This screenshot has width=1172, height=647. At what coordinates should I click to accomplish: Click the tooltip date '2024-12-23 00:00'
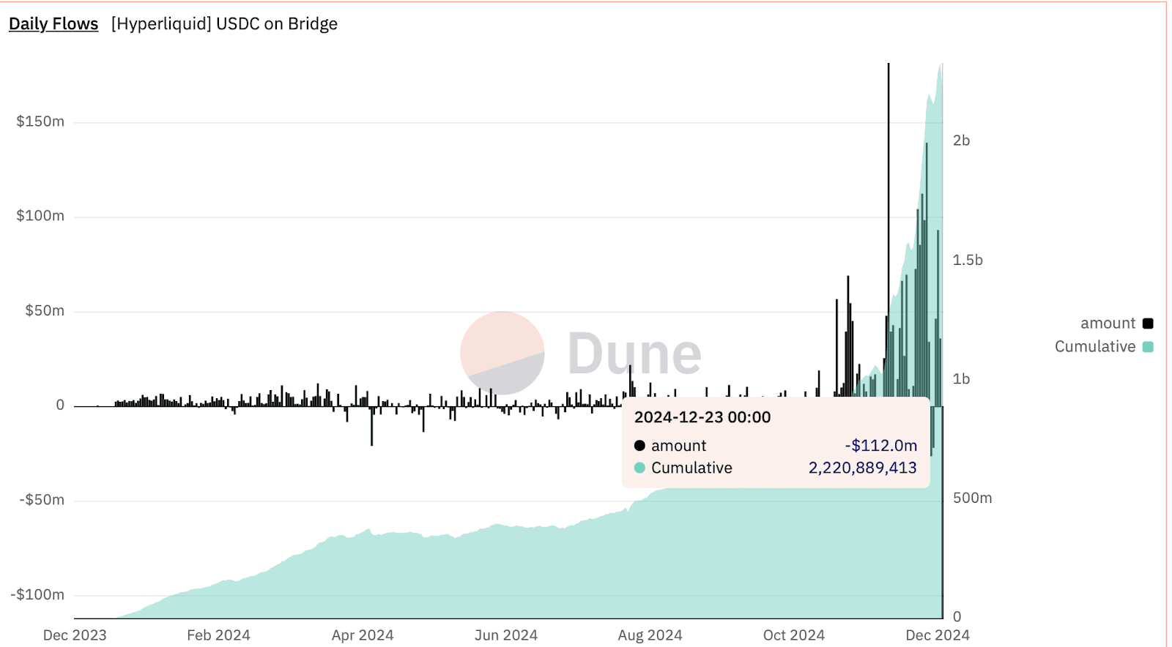pos(702,417)
